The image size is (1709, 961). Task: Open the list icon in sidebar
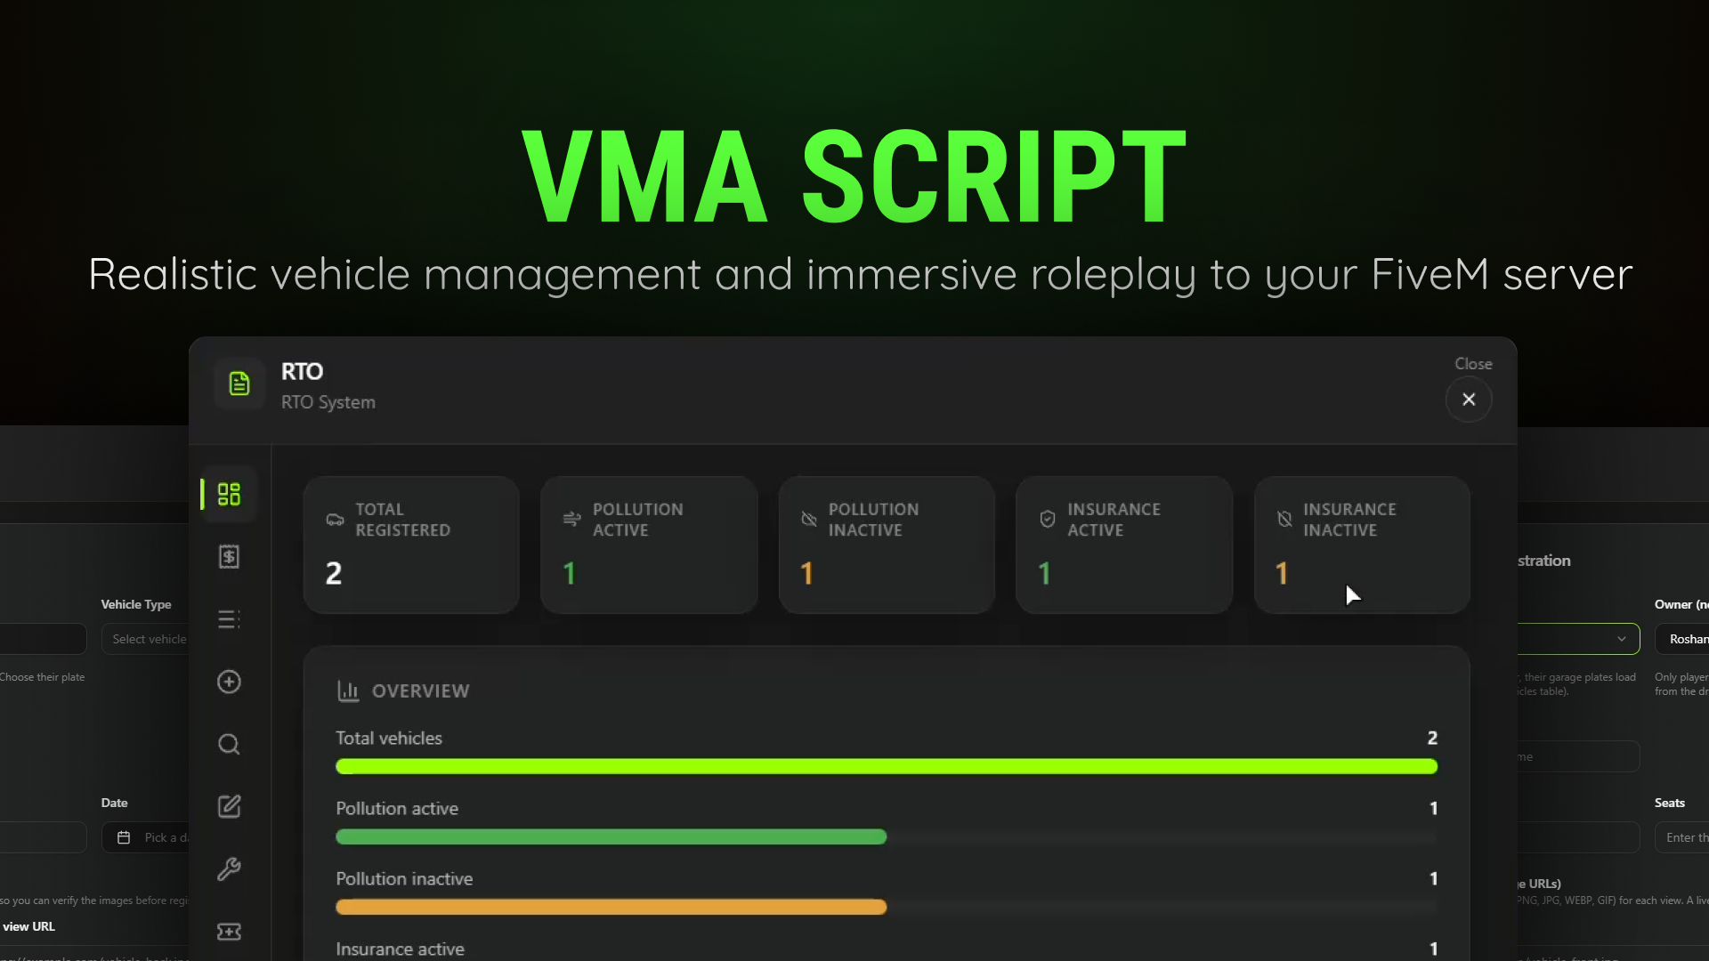(229, 619)
